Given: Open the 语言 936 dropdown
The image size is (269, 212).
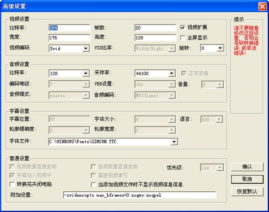Looking at the screenshot, I should point(219,119).
